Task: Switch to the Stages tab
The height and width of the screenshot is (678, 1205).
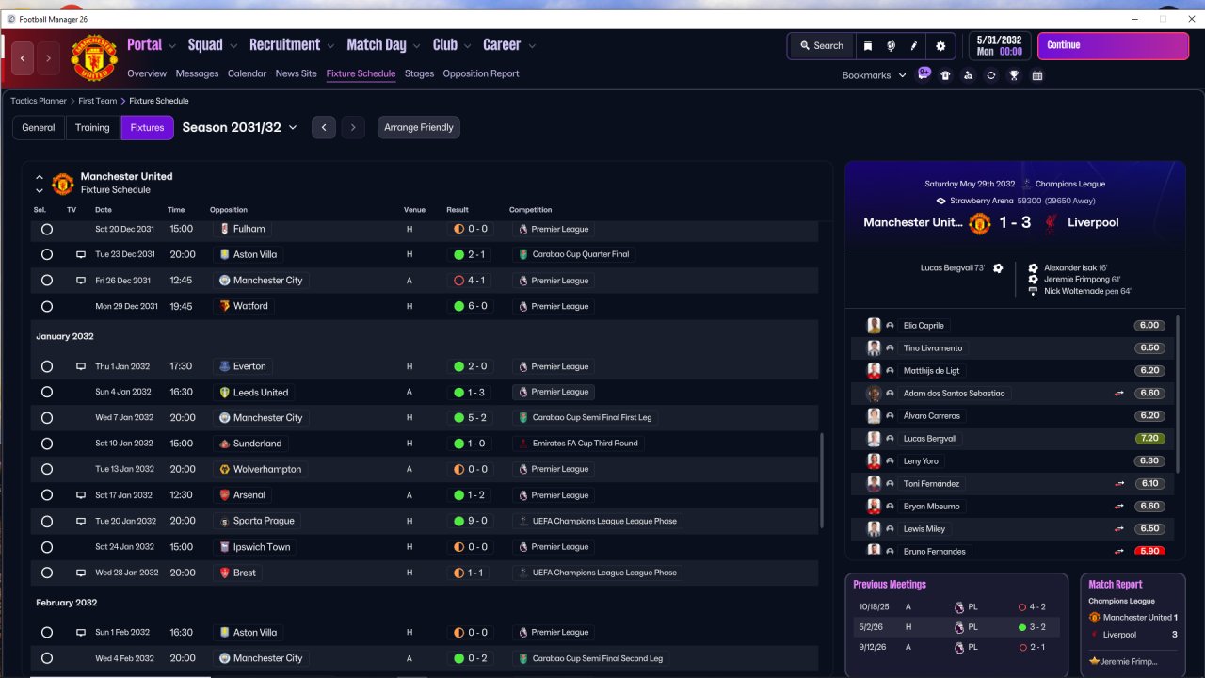Action: click(x=420, y=73)
